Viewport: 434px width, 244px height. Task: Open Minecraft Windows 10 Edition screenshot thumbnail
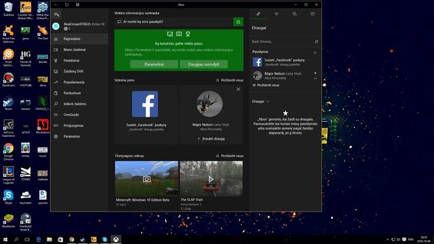click(146, 179)
